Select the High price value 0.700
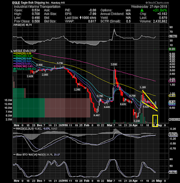Screen dimensions: 180x183 click(36, 14)
